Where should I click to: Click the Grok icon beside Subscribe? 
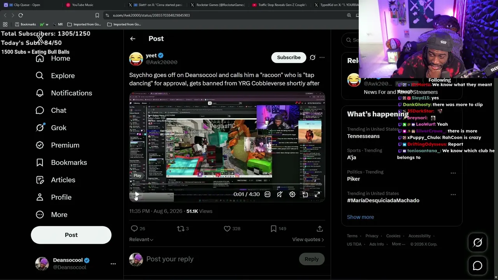click(x=312, y=58)
